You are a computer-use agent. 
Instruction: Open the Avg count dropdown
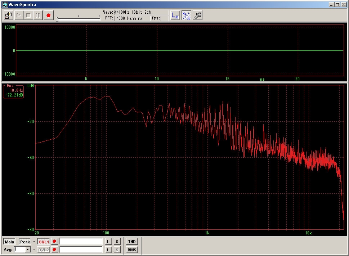[28, 250]
